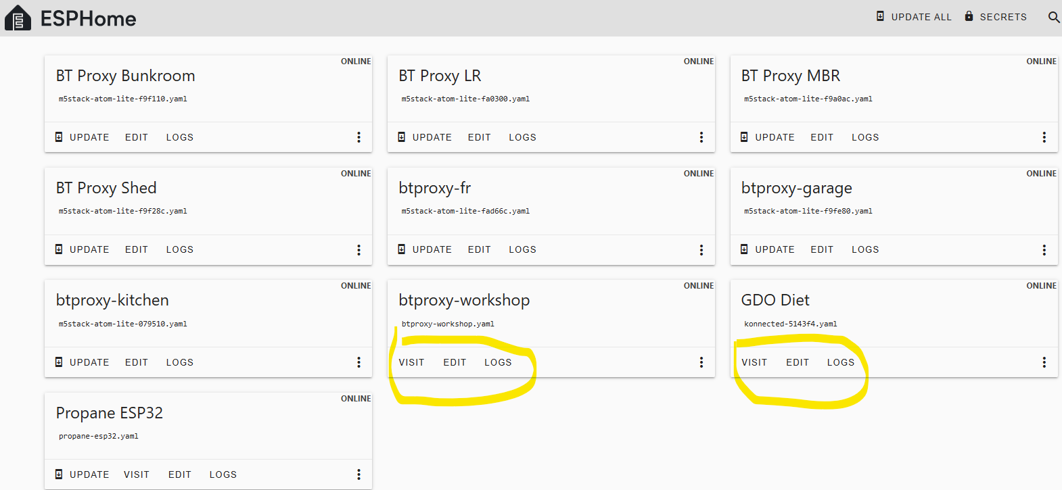The height and width of the screenshot is (490, 1062).
Task: Click filename m5stack-atom-lite-fad66c.yaml
Action: point(466,211)
